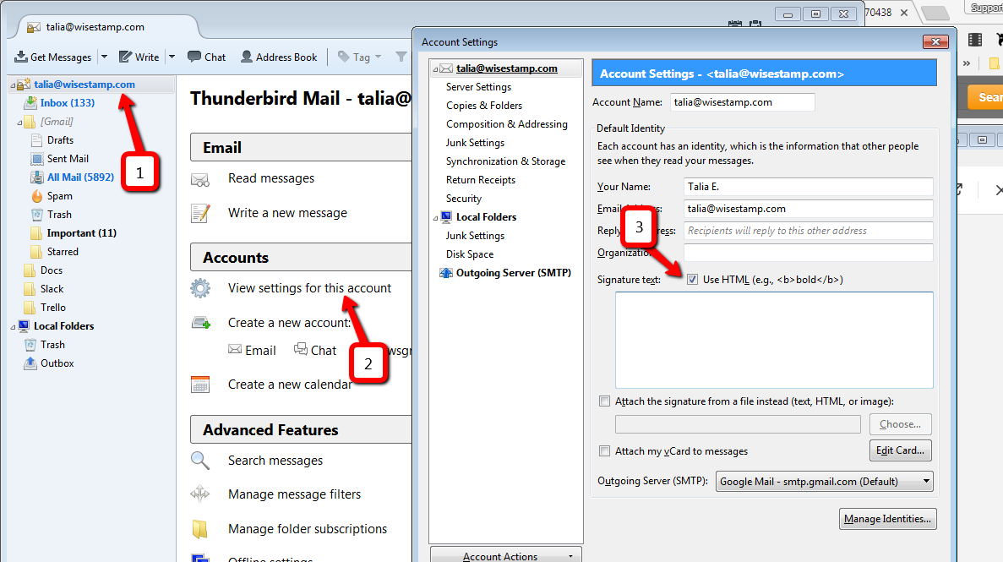Click the Reply-to Address field
This screenshot has height=562, width=1003.
808,231
